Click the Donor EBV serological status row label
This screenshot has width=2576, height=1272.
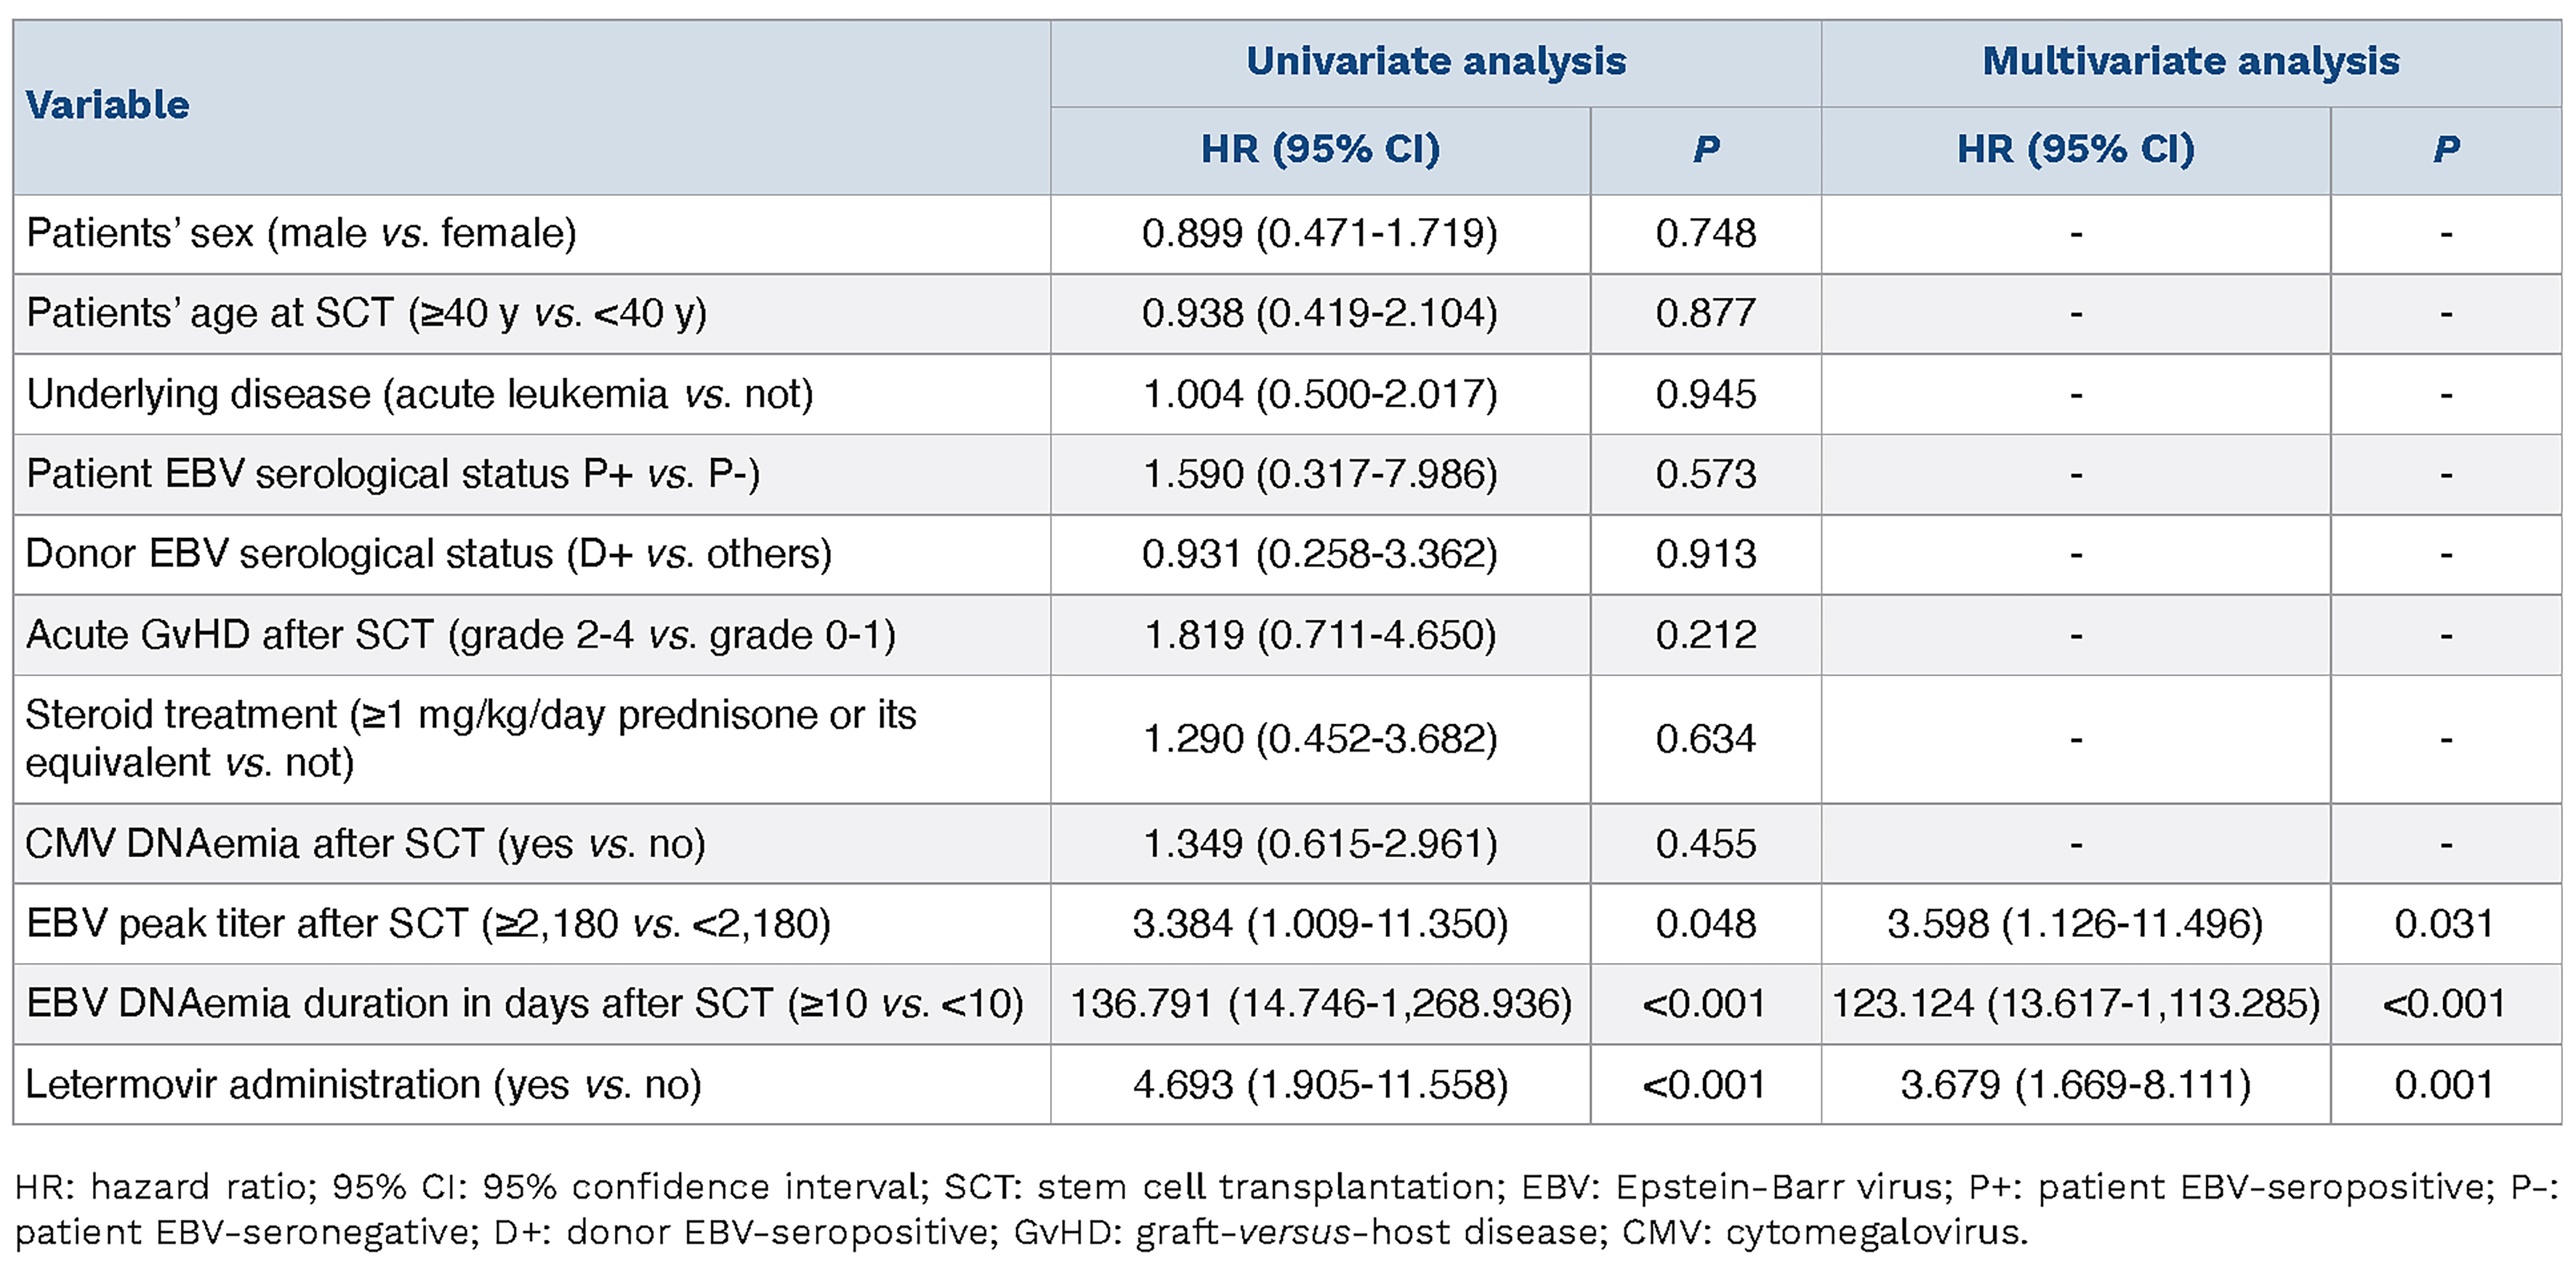pos(428,555)
